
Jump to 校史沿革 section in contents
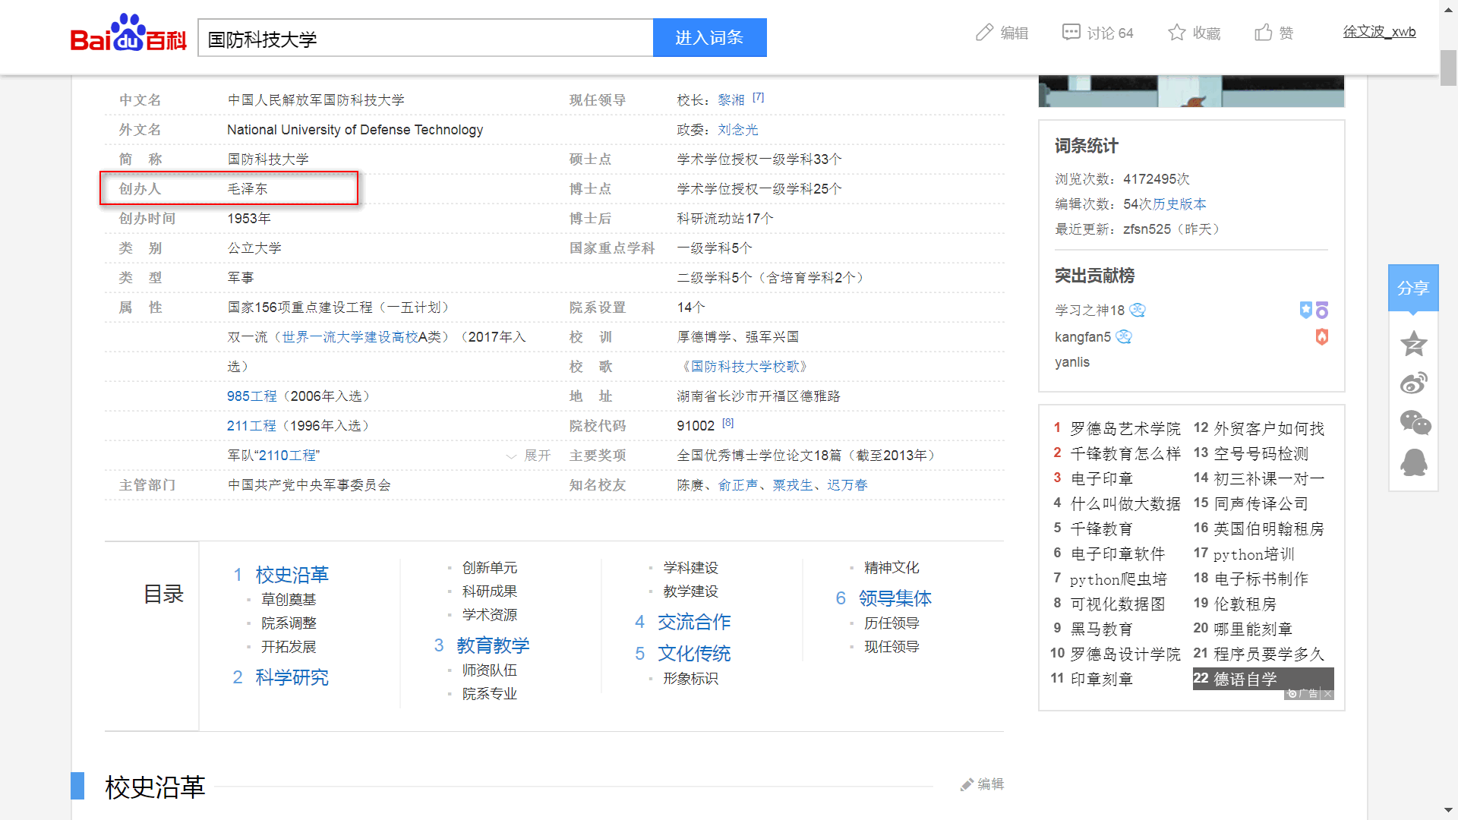point(292,575)
